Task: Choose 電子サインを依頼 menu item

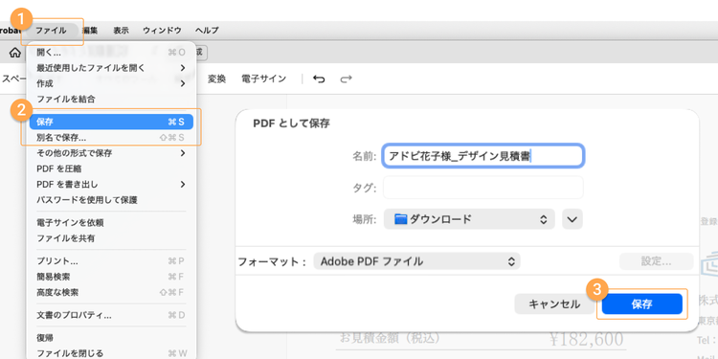Action: coord(111,222)
